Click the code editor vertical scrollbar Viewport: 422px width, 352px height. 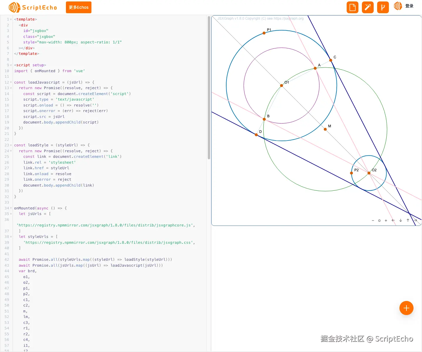click(x=209, y=88)
